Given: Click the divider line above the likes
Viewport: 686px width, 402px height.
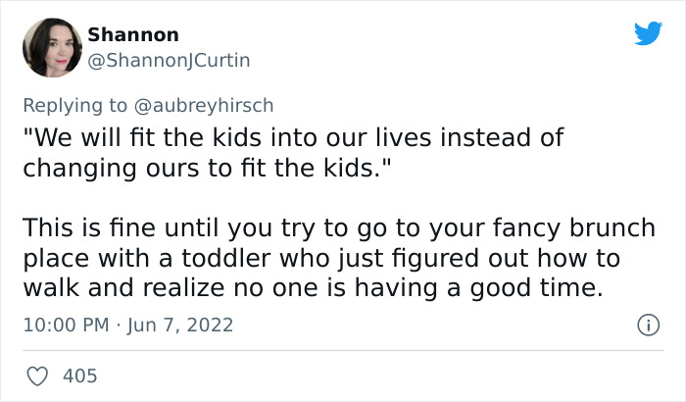Looking at the screenshot, I should (342, 350).
